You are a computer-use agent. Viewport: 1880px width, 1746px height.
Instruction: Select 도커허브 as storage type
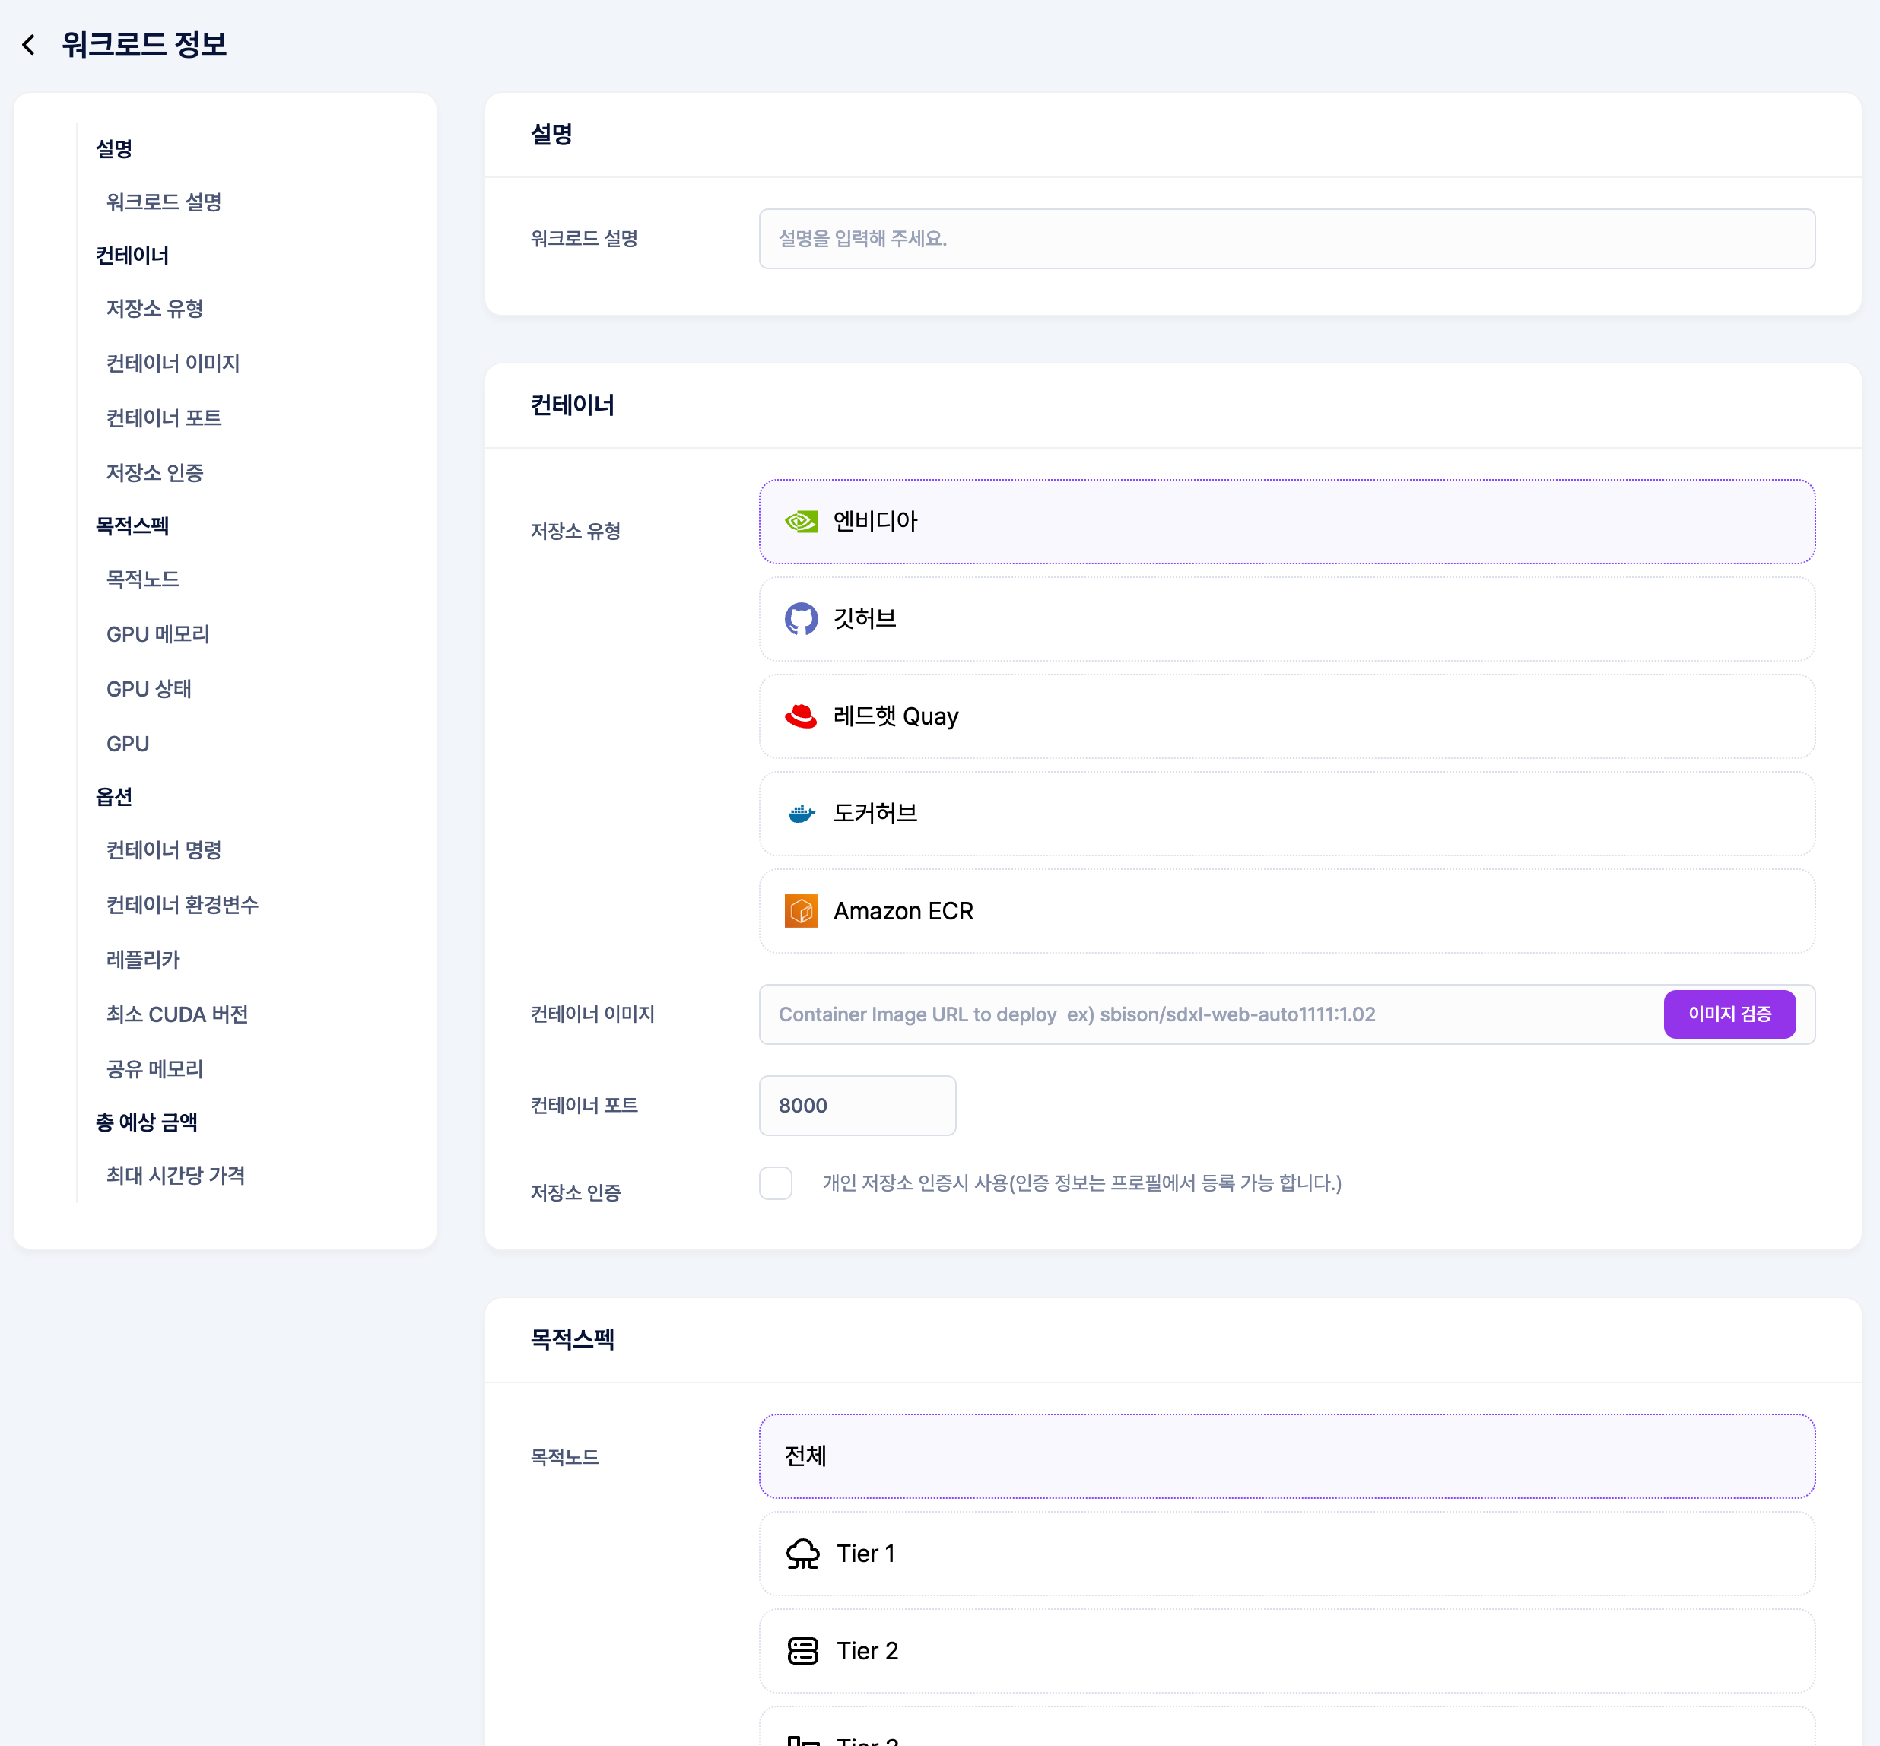coord(1287,814)
